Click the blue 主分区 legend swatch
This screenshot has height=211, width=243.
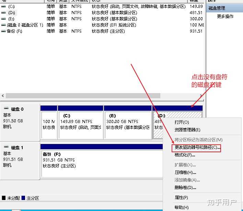tap(23, 198)
